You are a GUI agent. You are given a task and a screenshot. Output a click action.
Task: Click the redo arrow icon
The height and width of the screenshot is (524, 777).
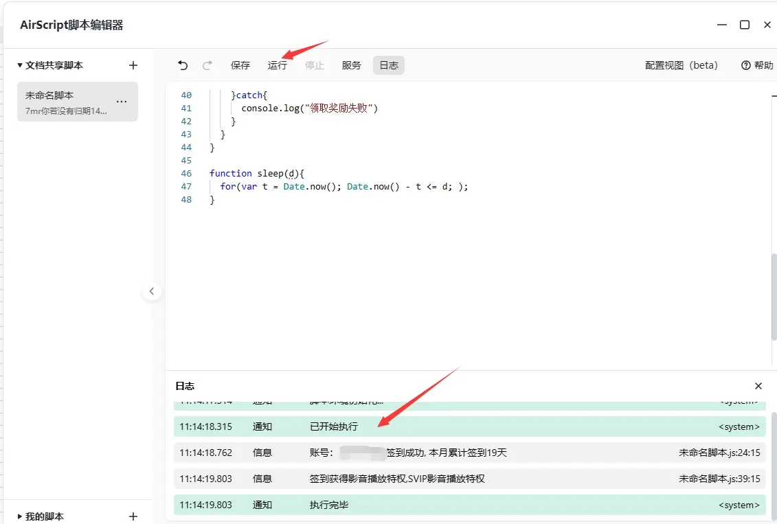point(207,65)
